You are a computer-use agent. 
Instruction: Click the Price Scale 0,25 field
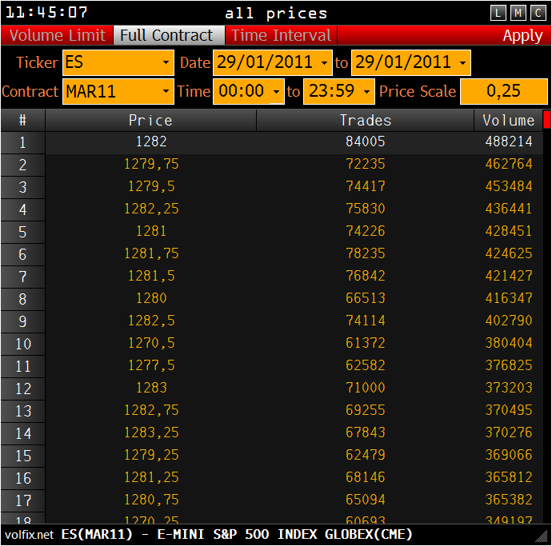click(x=504, y=92)
